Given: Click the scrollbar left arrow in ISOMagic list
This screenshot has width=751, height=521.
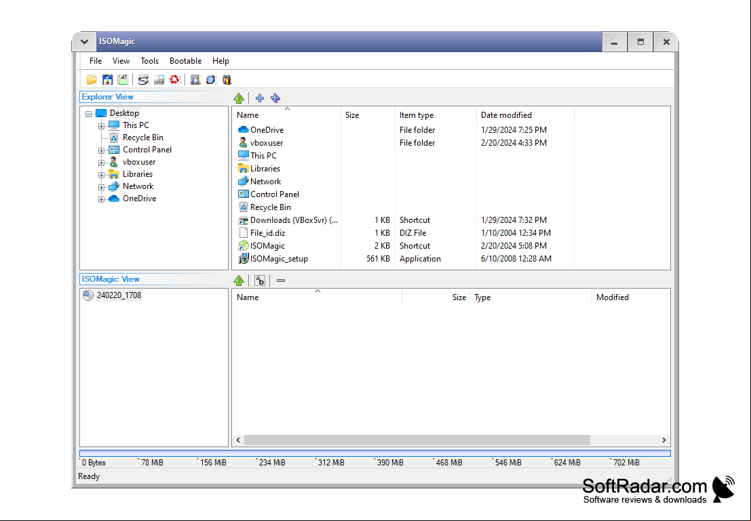Looking at the screenshot, I should click(238, 440).
